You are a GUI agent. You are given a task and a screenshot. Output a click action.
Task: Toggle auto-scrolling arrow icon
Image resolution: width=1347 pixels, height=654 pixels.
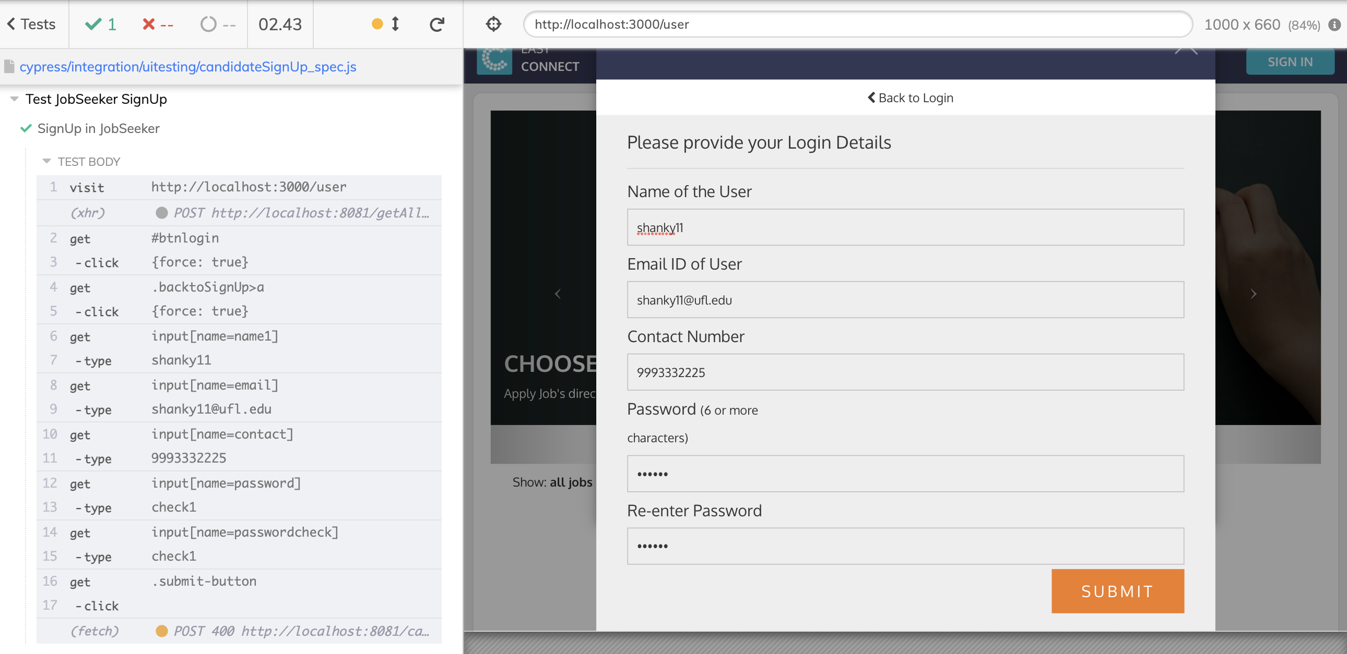[x=395, y=25]
